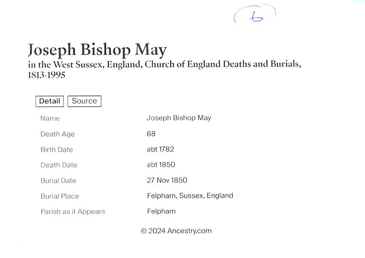Select the Death Age label

58,134
